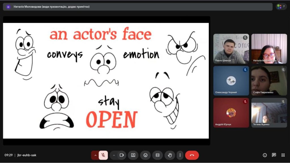Click Олександр Чорний's participant tile
Image resolution: width=290 pixels, height=163 pixels.
pyautogui.click(x=231, y=81)
